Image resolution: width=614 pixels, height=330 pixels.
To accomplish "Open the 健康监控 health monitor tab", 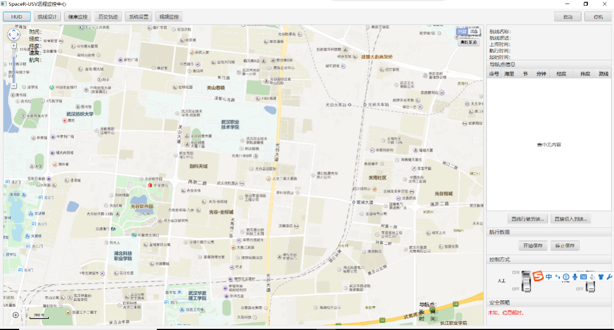I will 77,17.
